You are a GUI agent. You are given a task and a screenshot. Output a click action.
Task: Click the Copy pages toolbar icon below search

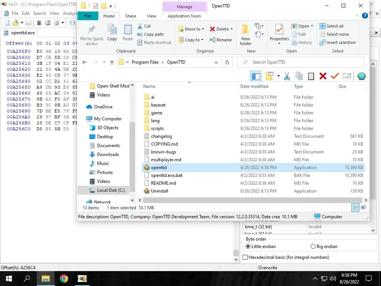(299, 76)
